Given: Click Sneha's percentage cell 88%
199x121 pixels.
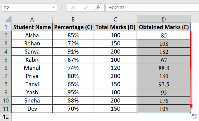Looking at the screenshot, I should point(73,100).
